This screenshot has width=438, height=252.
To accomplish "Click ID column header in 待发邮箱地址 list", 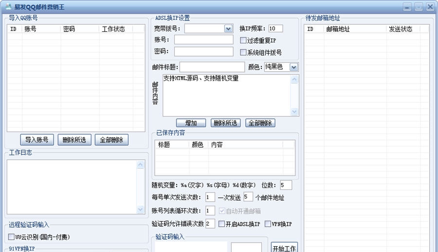I will [314, 29].
